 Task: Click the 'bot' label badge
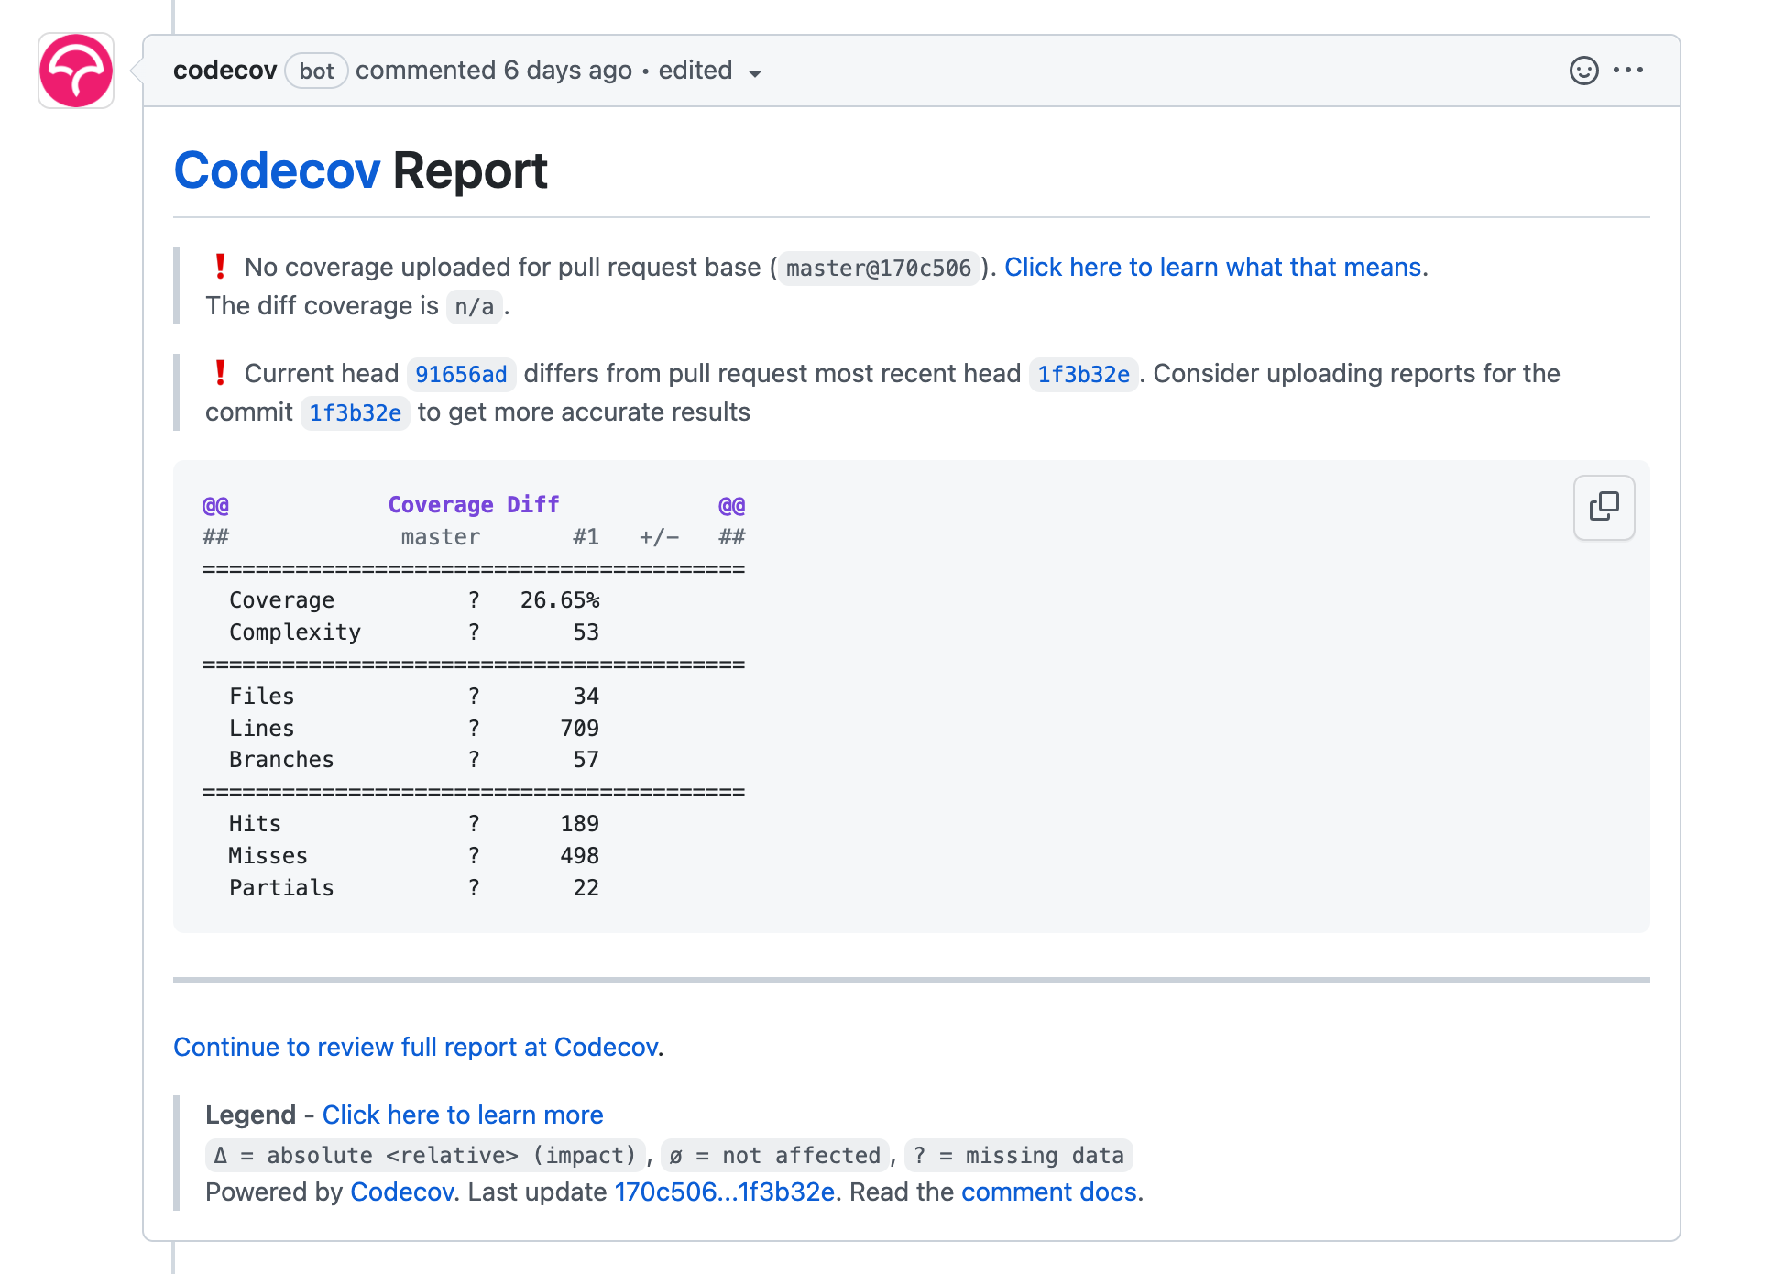click(x=316, y=71)
